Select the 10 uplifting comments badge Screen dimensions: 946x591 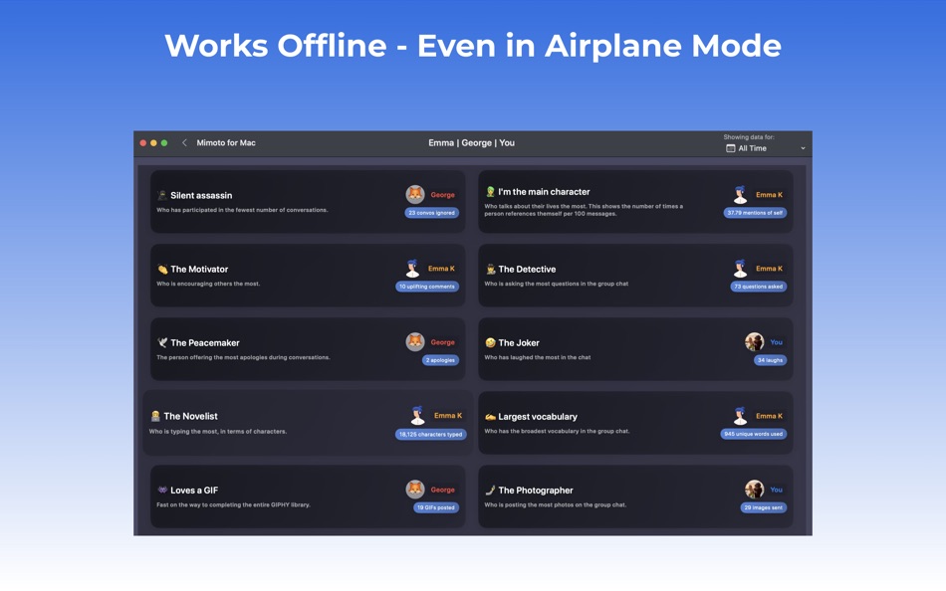click(x=427, y=287)
